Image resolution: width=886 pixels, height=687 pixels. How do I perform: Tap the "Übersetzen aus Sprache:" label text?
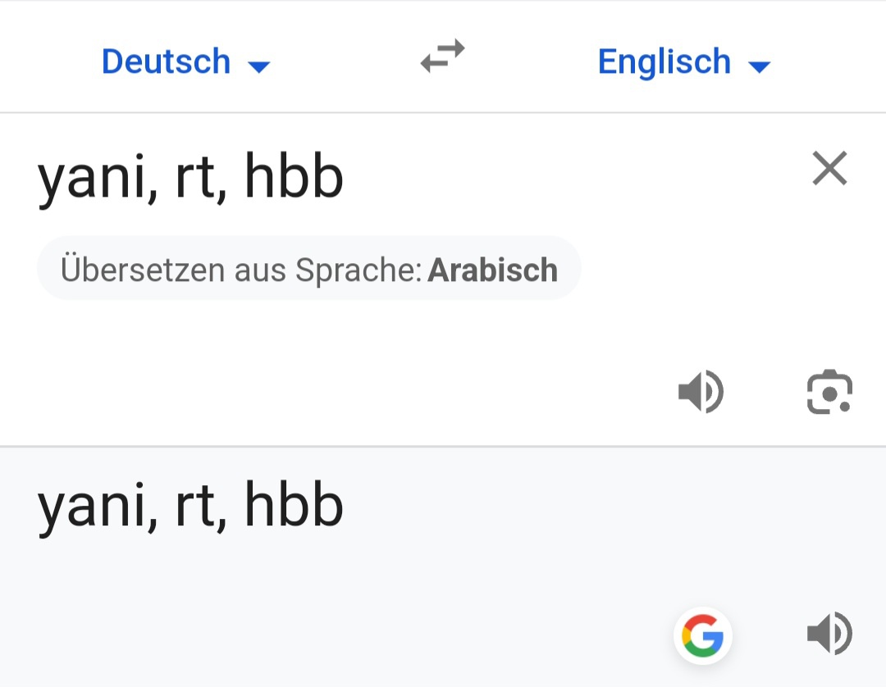click(241, 270)
